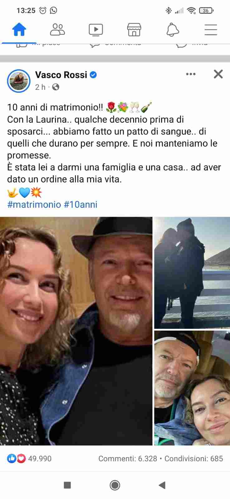View Condivisioni: 685 shares
Viewport: 230px width, 499px height.
coord(194,459)
